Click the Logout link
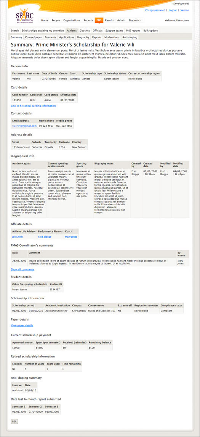 pos(173,10)
